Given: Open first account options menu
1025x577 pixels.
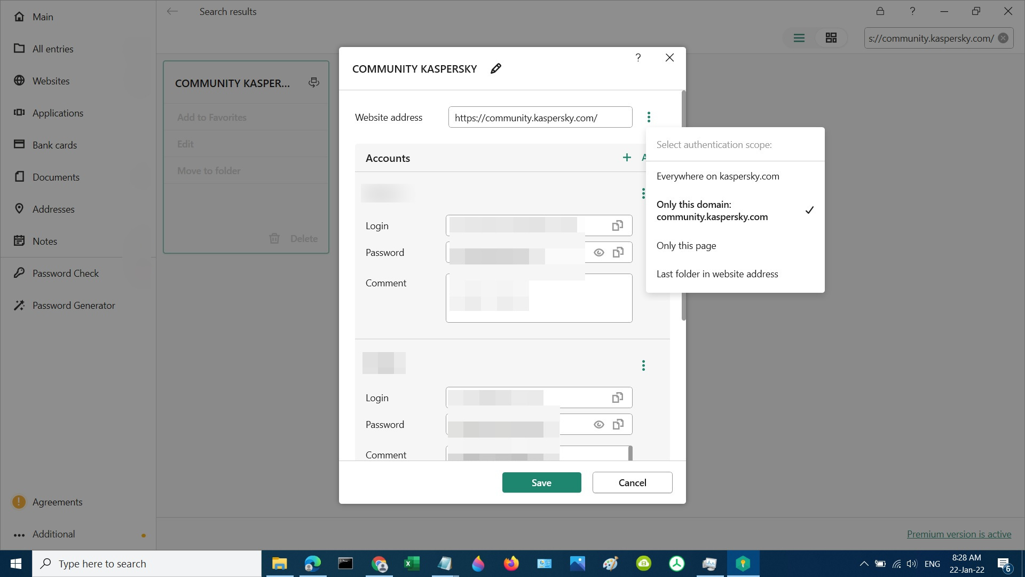Looking at the screenshot, I should click(643, 193).
